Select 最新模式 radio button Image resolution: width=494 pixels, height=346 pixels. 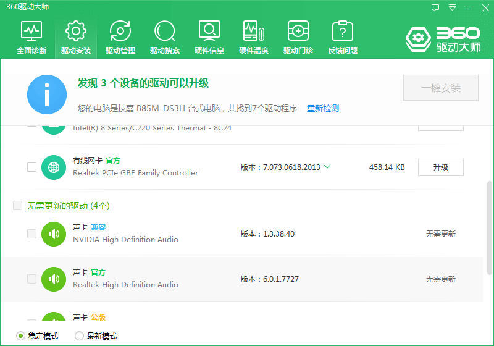[x=79, y=336]
